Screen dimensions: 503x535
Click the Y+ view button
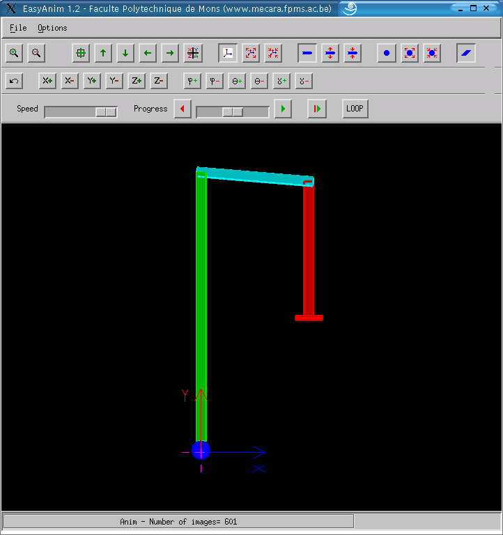coord(92,81)
